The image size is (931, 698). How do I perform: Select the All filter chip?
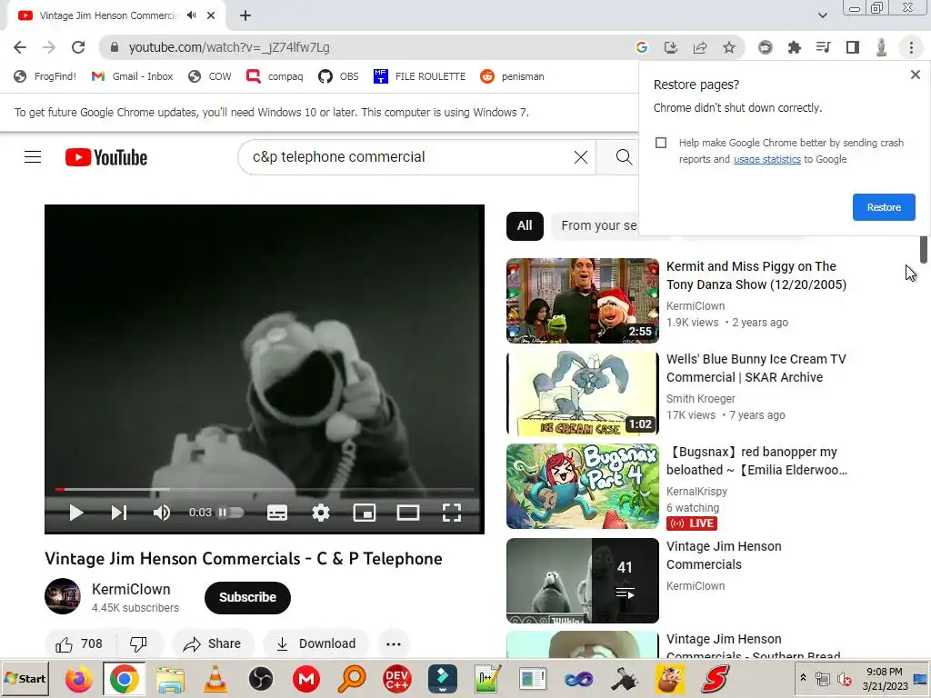point(525,226)
